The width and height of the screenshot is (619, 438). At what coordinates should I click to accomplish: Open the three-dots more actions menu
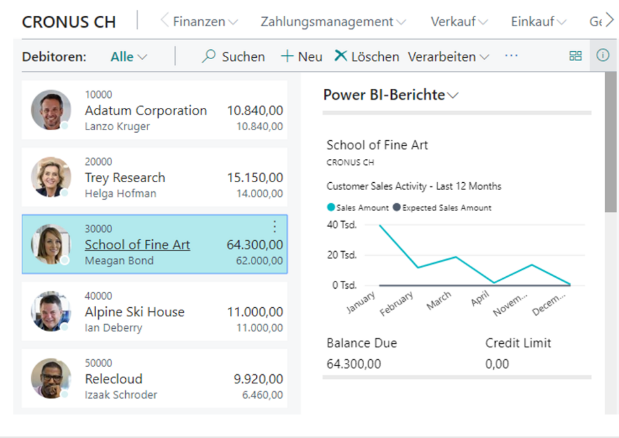[x=511, y=56]
